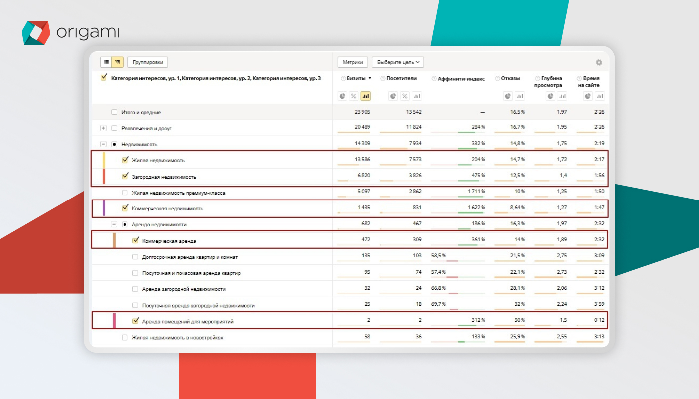The width and height of the screenshot is (699, 399).
Task: Click the affinity value 1 711 %
Action: 476,192
